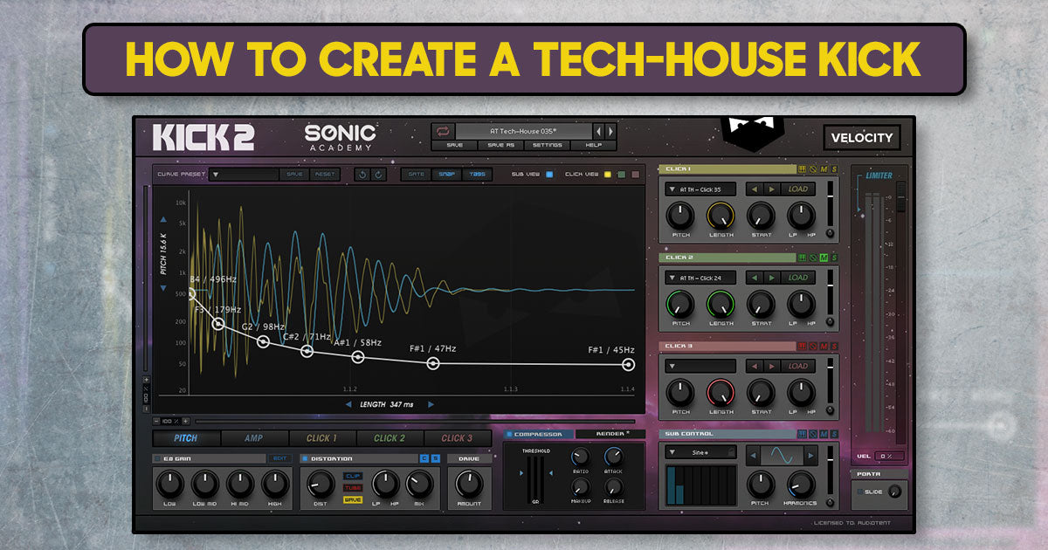Solo the Click 1 channel
Screen dimensions: 1048x550
[x=834, y=169]
